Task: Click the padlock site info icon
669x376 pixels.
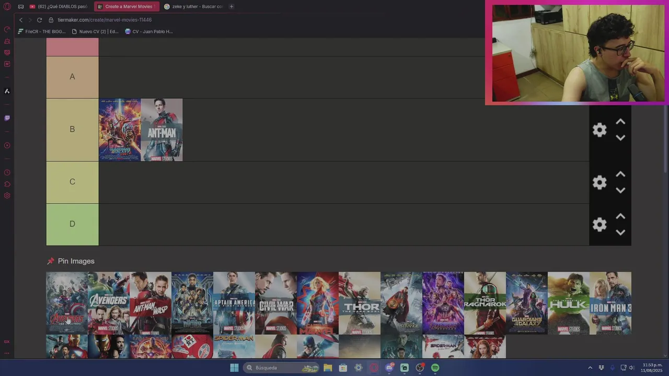Action: point(51,20)
